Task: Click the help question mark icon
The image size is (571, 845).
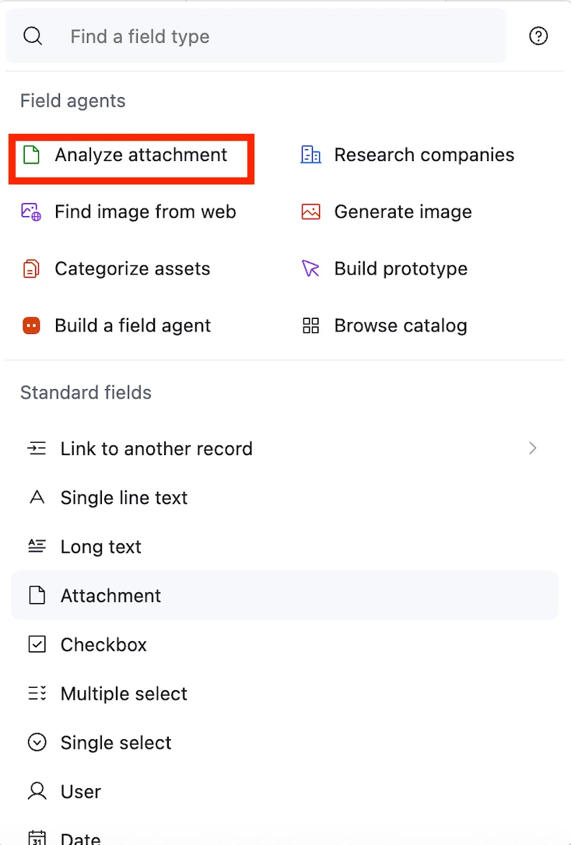Action: point(538,36)
